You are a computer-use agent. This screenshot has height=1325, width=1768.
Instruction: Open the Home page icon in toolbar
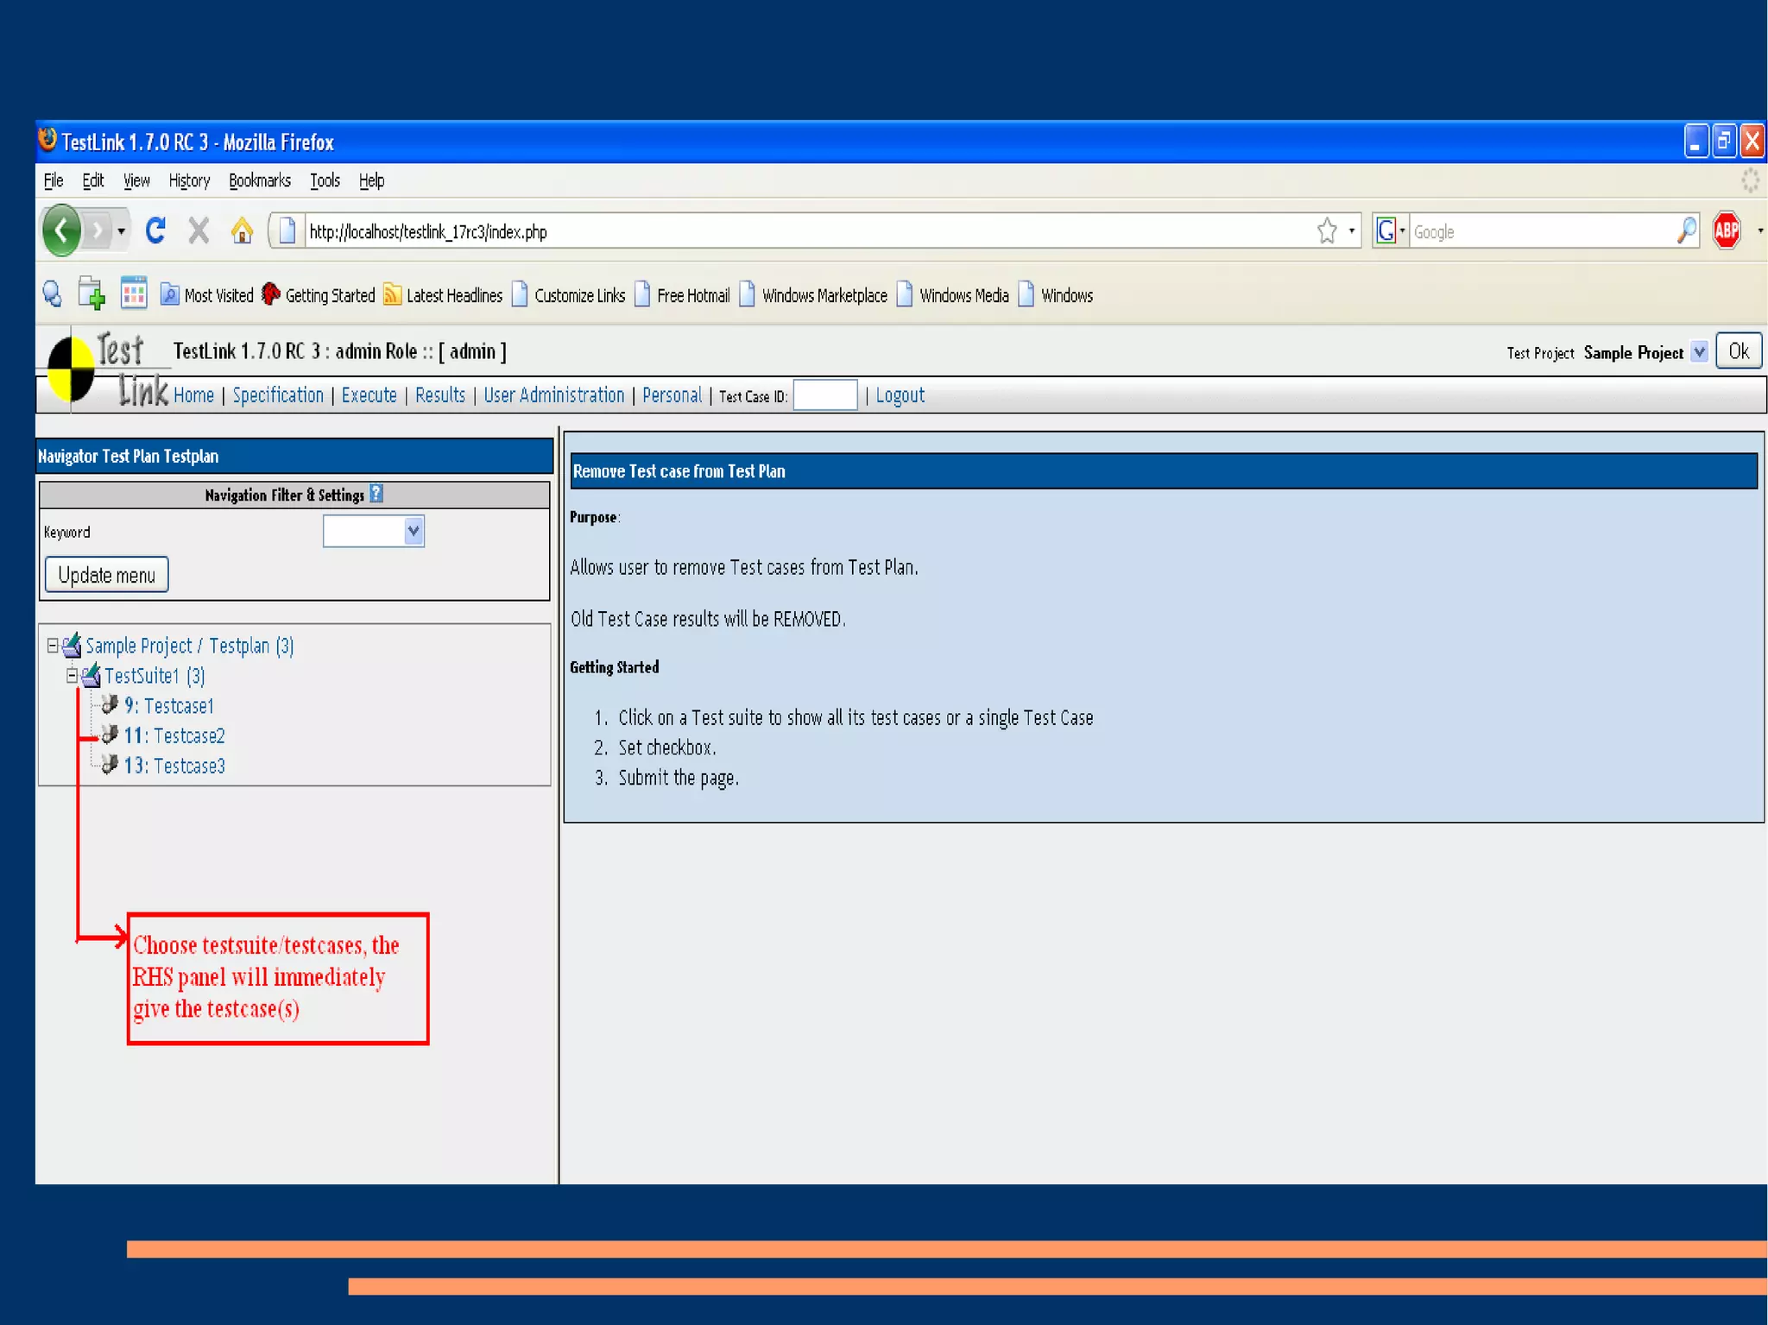(242, 230)
